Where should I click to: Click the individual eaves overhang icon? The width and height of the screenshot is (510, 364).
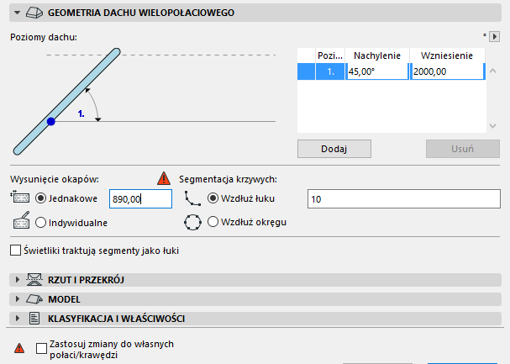(x=21, y=220)
